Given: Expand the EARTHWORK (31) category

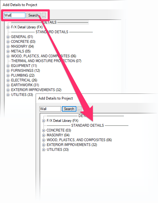Looking at the screenshot, I should coord(8,85).
